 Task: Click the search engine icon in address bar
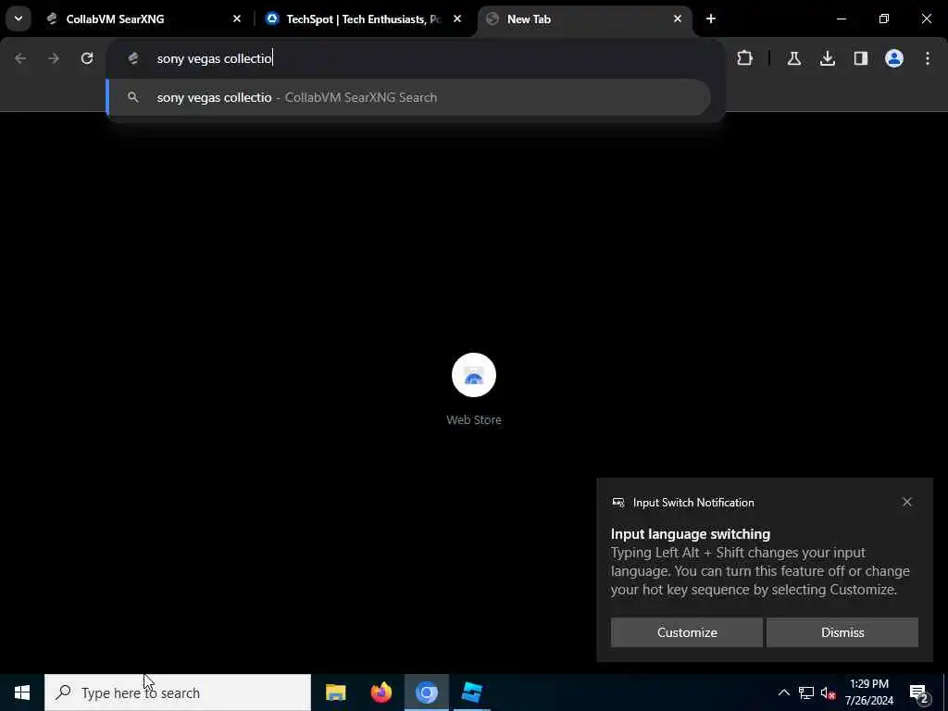(x=133, y=58)
